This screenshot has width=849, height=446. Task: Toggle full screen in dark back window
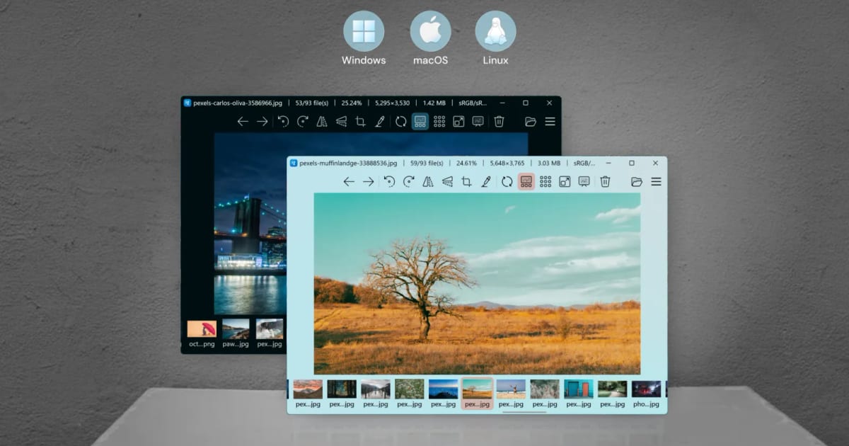tap(458, 122)
